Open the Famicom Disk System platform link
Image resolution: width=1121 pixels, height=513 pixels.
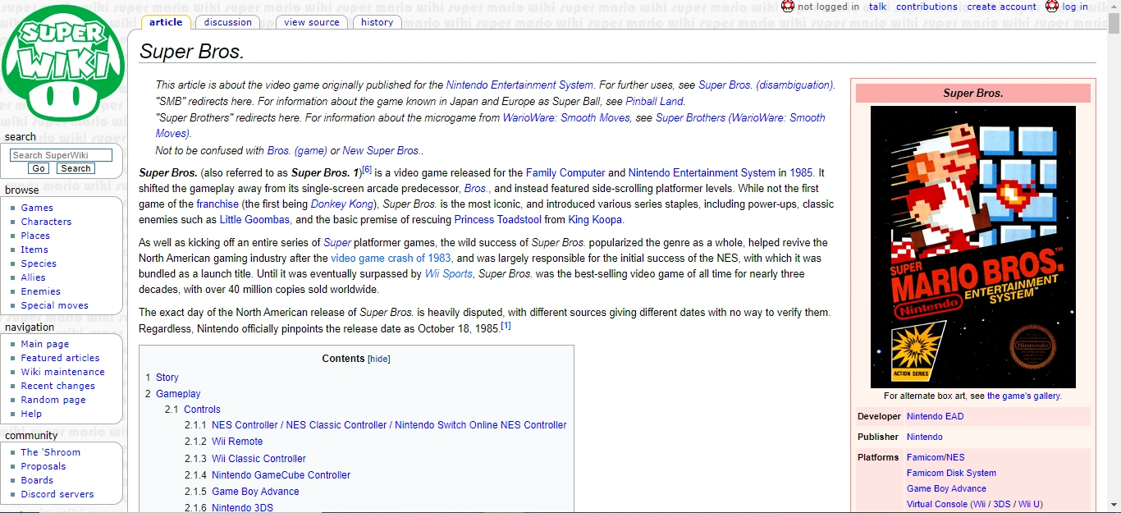951,473
